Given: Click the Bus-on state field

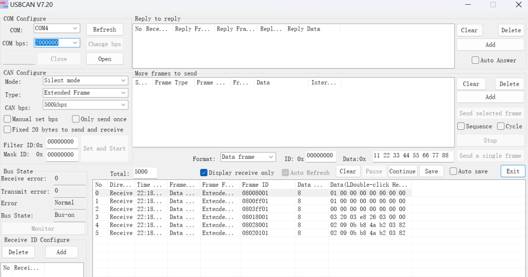Looking at the screenshot, I should pyautogui.click(x=70, y=215).
